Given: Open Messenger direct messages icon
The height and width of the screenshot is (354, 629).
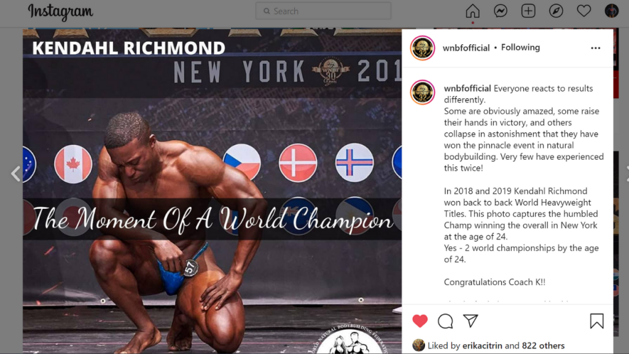Looking at the screenshot, I should (500, 11).
